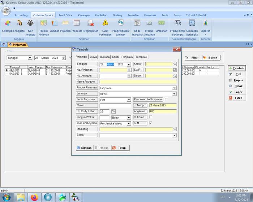Click into the Nama Anggota input field

(x=137, y=82)
